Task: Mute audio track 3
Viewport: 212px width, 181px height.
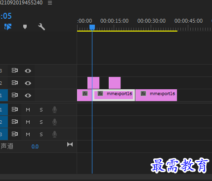Action: coord(28,134)
